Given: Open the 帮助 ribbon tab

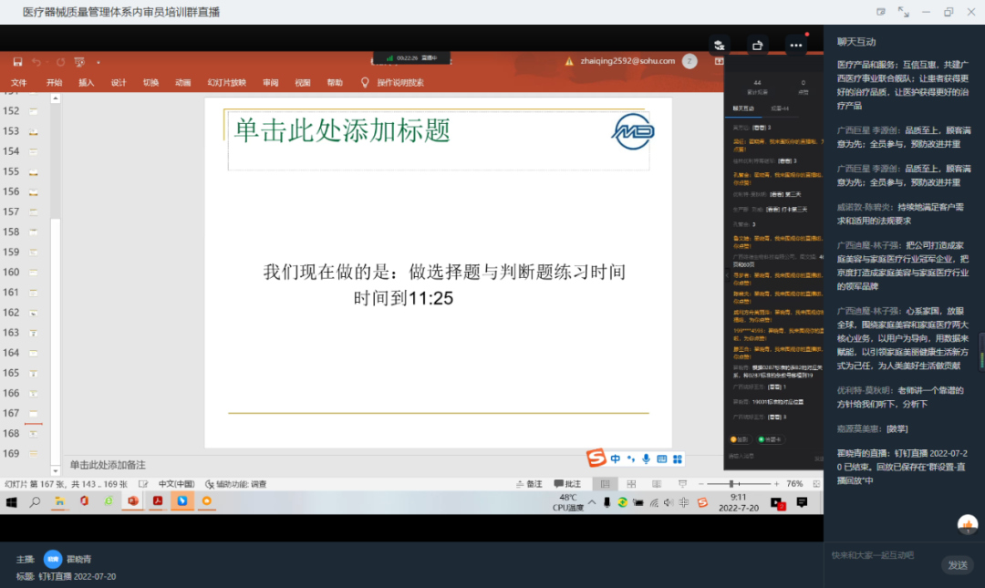Looking at the screenshot, I should tap(335, 82).
